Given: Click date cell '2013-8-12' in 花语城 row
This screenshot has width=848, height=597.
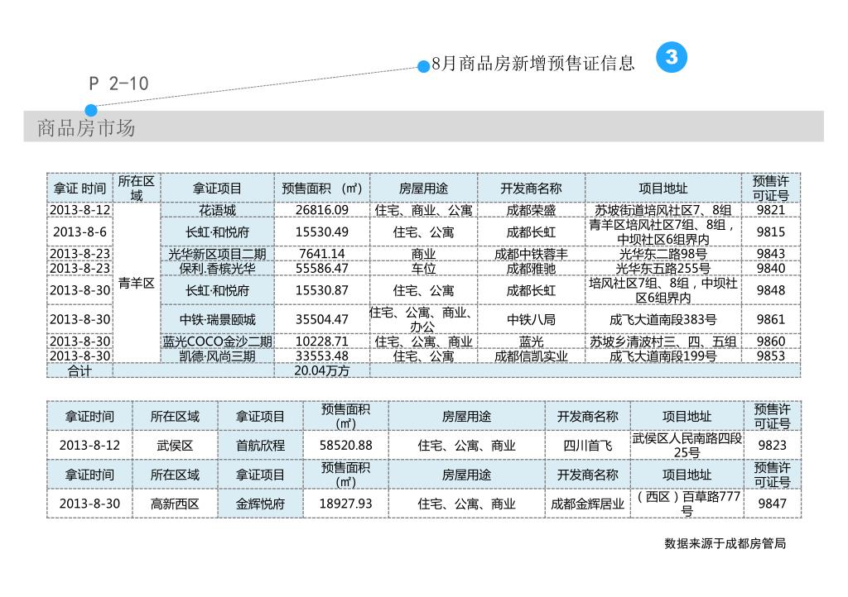Looking at the screenshot, I should pos(79,210).
